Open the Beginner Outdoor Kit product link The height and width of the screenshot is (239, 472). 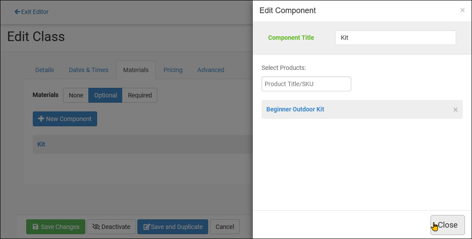[x=295, y=109]
